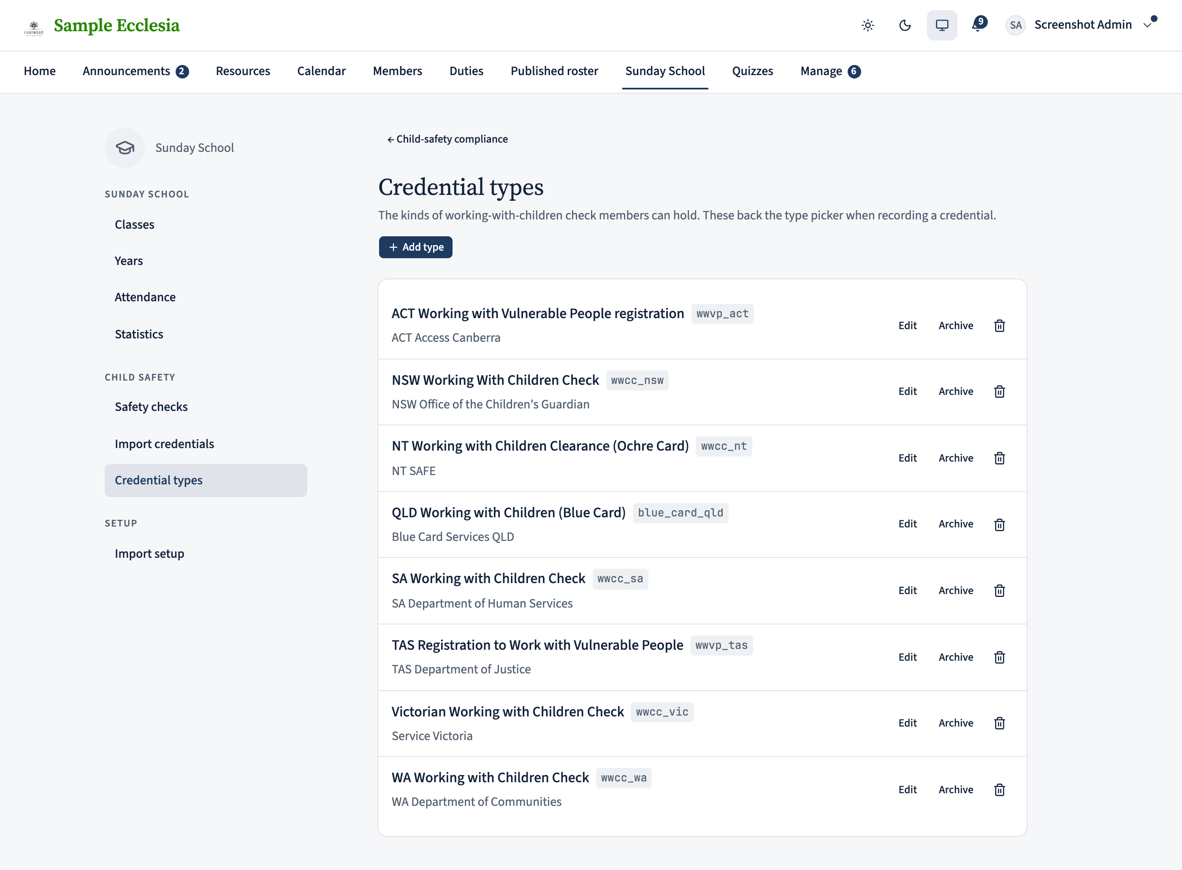Go to the Members tab
This screenshot has width=1182, height=870.
click(397, 71)
